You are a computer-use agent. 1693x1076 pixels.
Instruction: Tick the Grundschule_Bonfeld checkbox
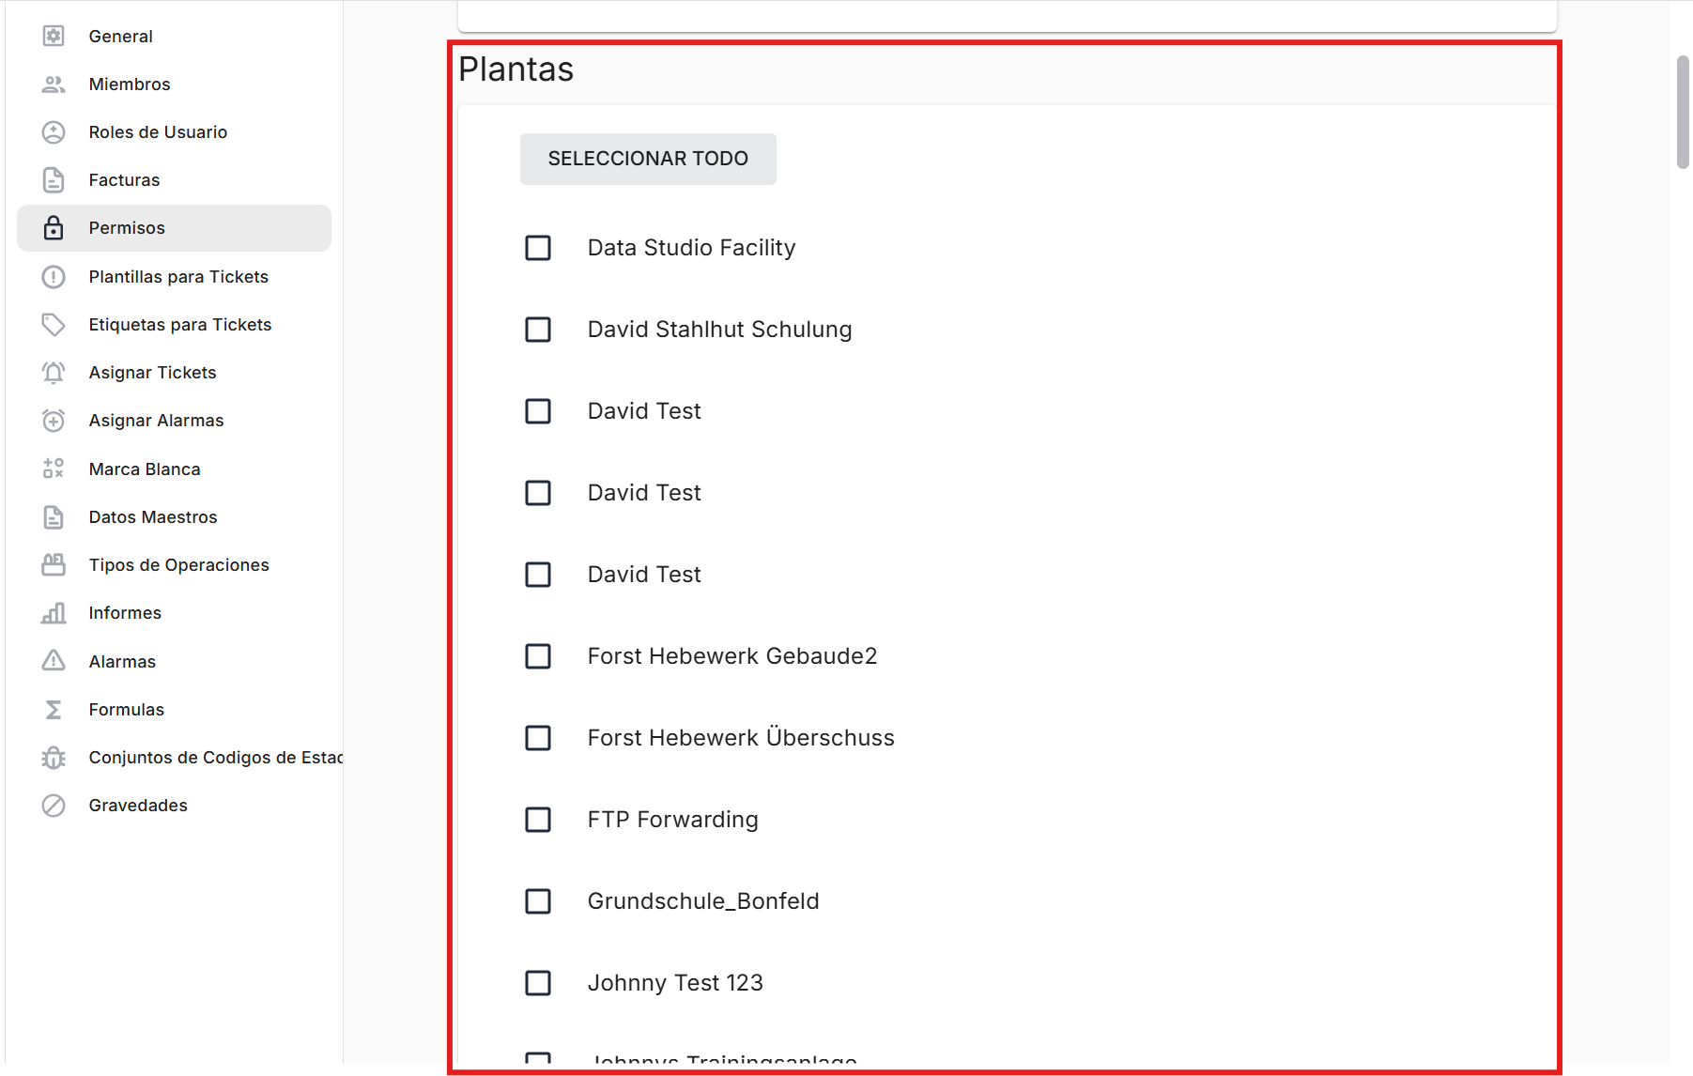click(x=538, y=901)
